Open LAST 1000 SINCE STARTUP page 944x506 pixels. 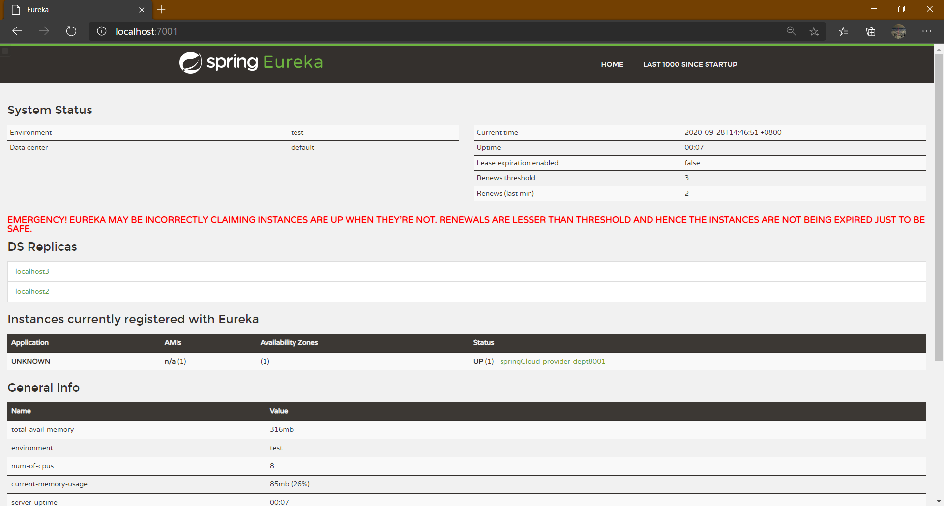point(690,64)
